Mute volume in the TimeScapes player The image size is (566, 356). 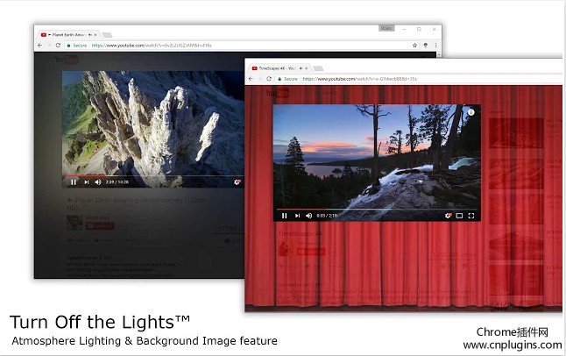tap(309, 216)
